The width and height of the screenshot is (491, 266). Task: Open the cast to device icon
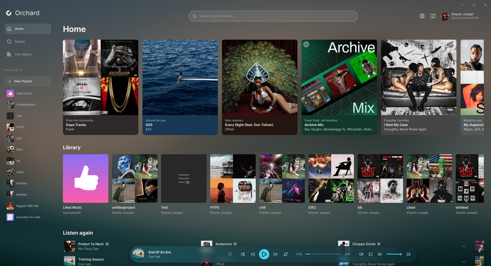[x=371, y=254]
